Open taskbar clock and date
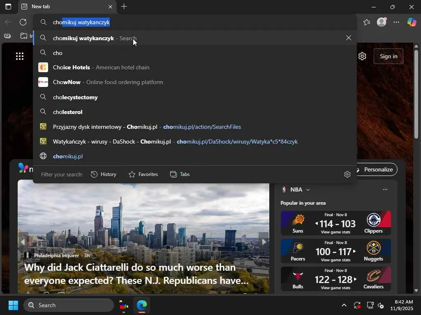421x315 pixels. [x=402, y=305]
